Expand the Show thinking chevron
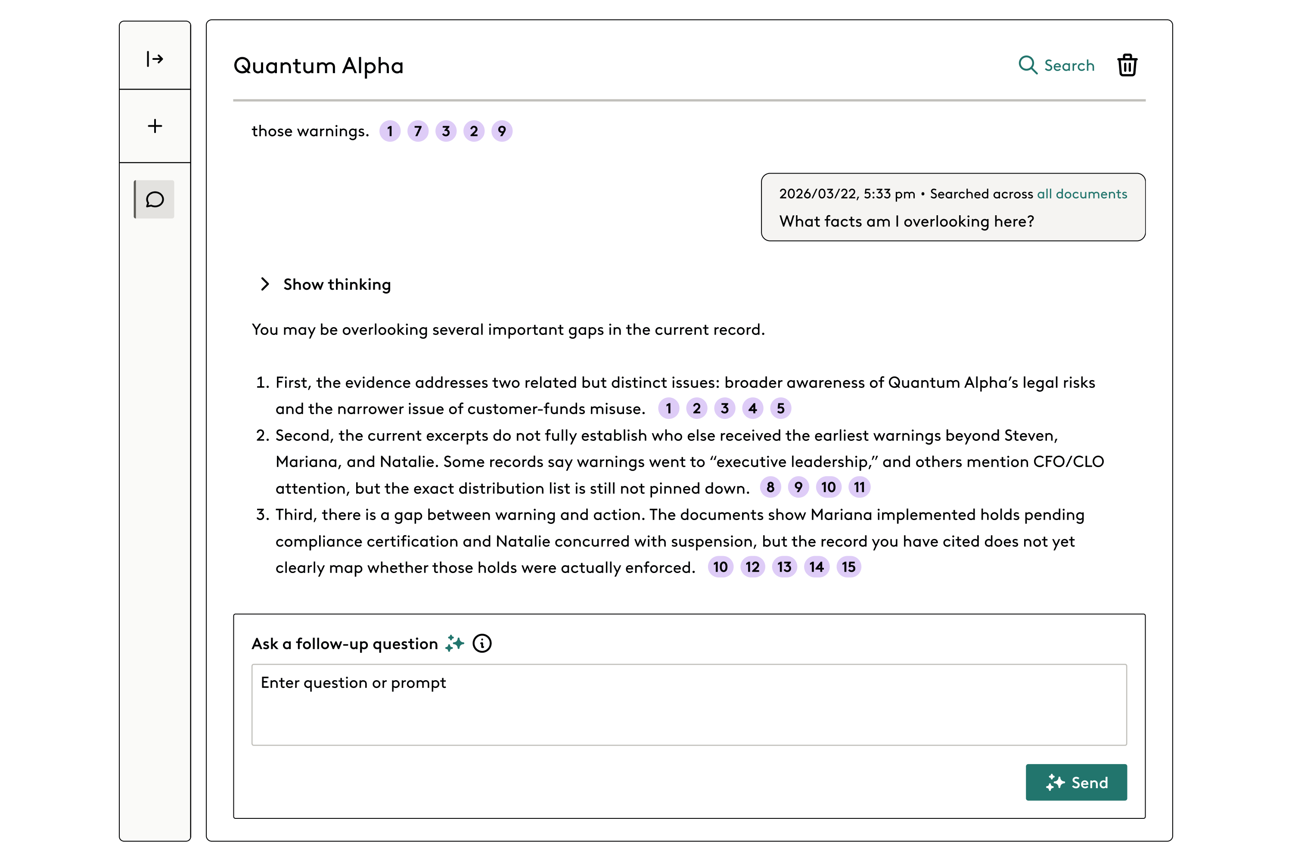 265,284
